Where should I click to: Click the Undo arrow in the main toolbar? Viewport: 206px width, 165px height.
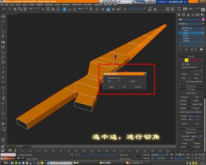click(x=4, y=9)
